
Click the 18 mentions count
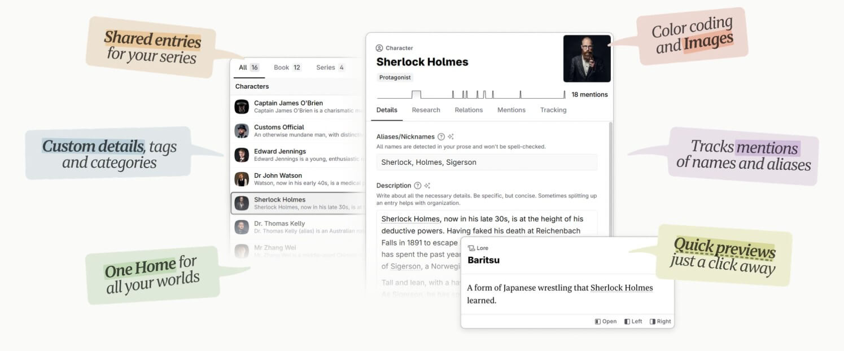[589, 94]
